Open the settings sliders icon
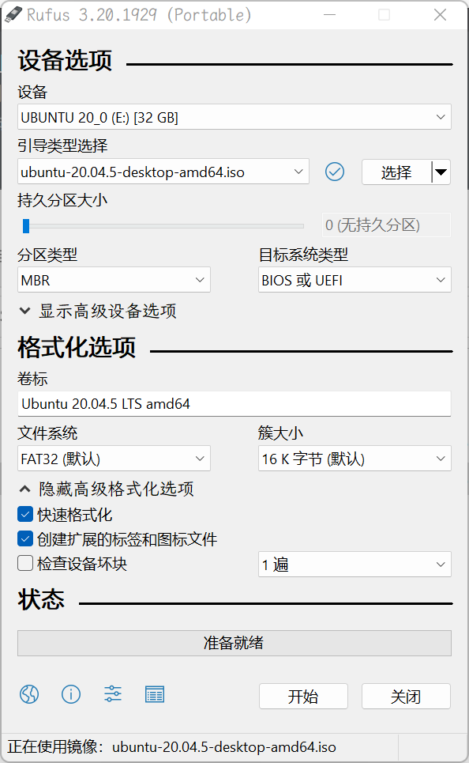 pos(113,694)
